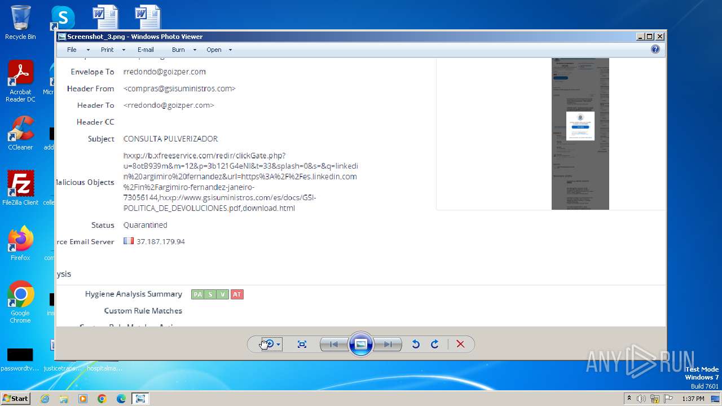Go to the previous image
722x406 pixels.
(333, 344)
